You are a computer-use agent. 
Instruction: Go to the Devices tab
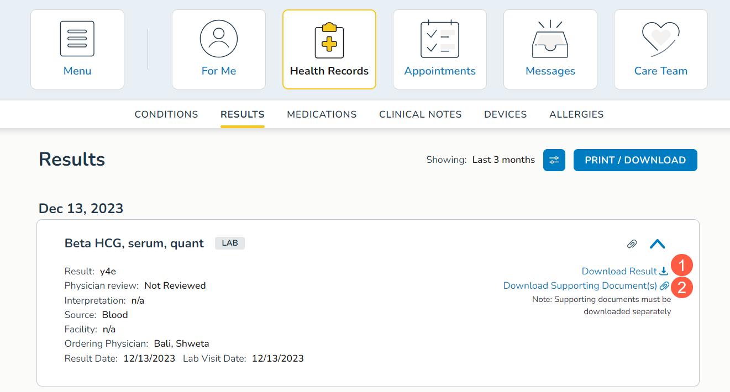click(x=506, y=114)
